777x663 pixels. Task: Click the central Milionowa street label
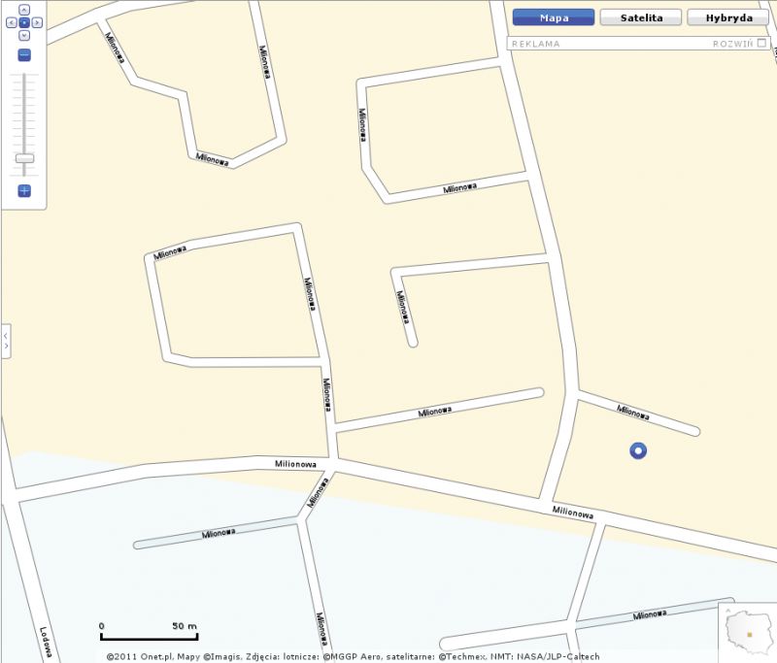coord(295,464)
